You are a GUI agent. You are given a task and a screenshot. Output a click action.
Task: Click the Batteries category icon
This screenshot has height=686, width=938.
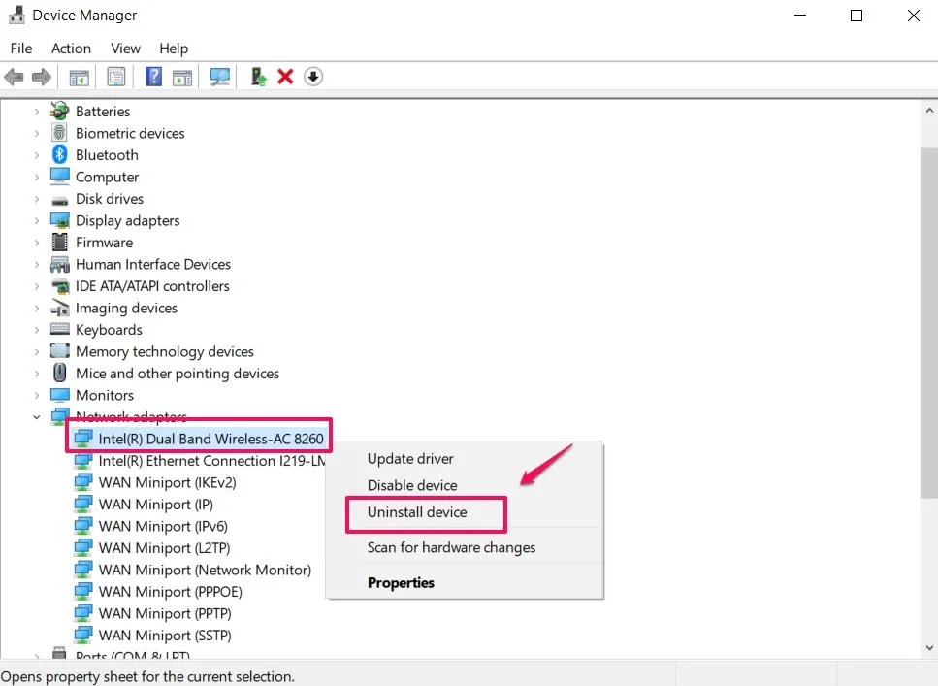pyautogui.click(x=60, y=111)
